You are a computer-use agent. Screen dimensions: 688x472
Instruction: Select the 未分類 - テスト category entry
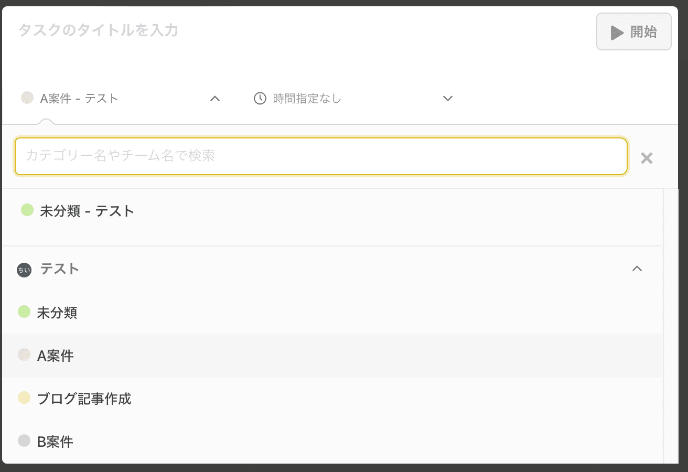coord(87,211)
